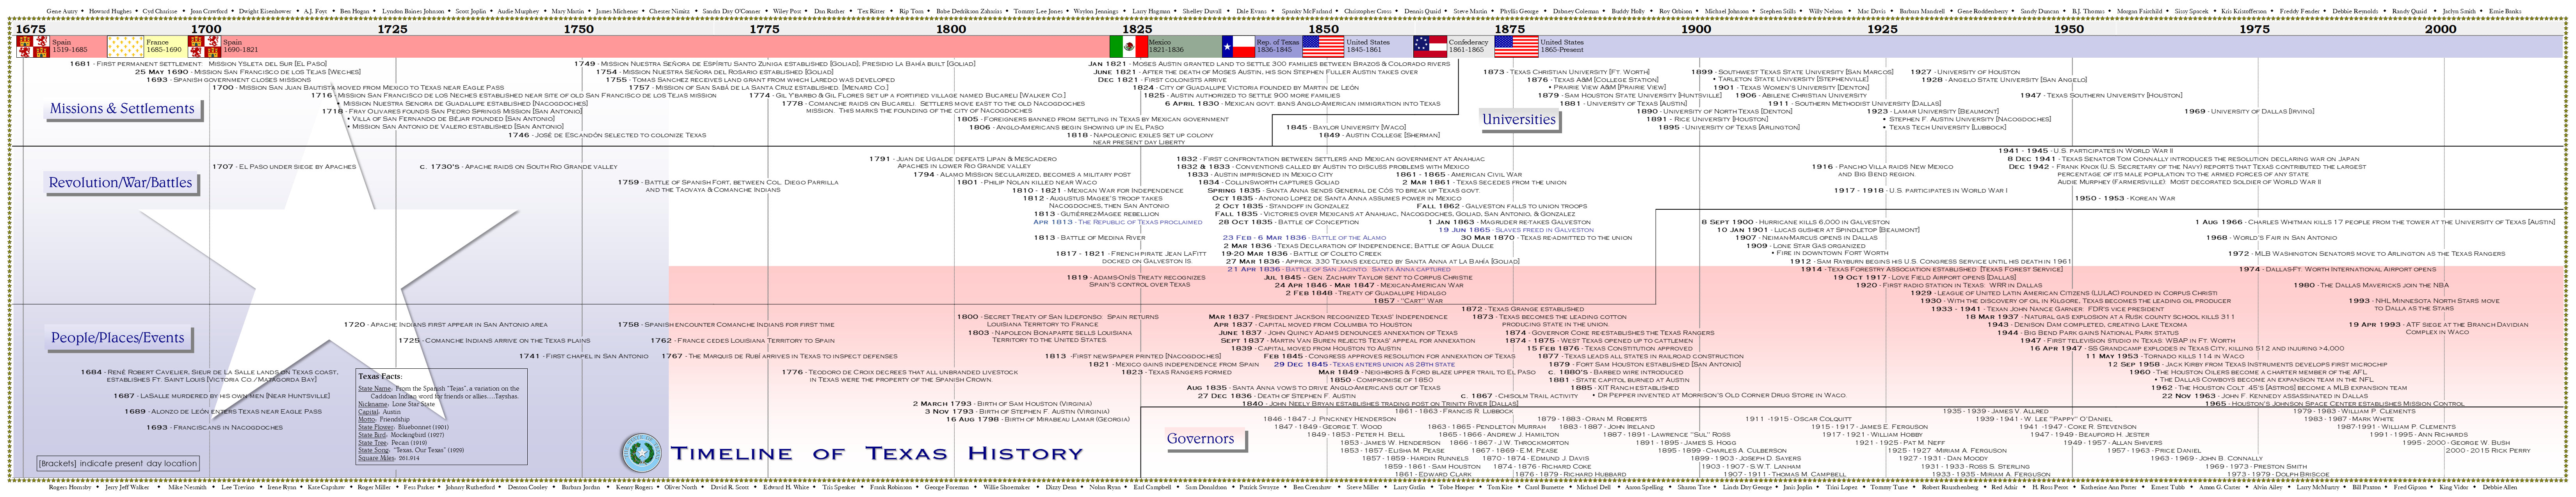Select the United States 1845-1861 flag icon
The width and height of the screenshot is (2576, 497).
pyautogui.click(x=1323, y=44)
